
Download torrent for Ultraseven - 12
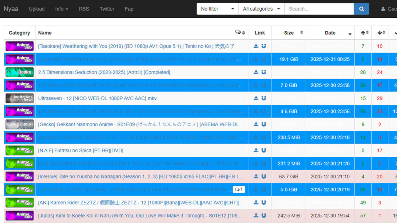point(256,98)
